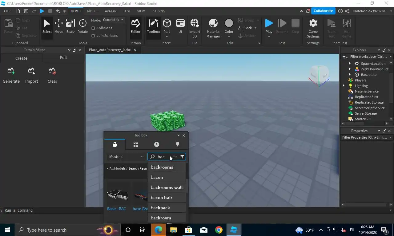Switch to the TEST ribbon tab

point(127,11)
